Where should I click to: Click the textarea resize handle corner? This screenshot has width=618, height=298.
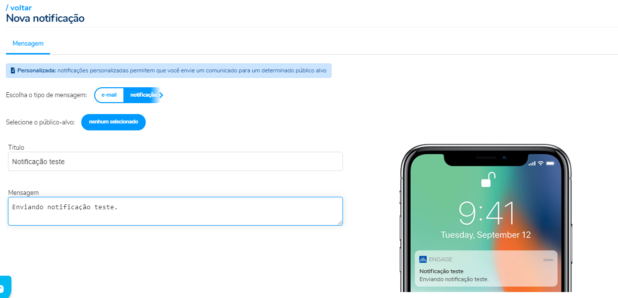(x=340, y=223)
